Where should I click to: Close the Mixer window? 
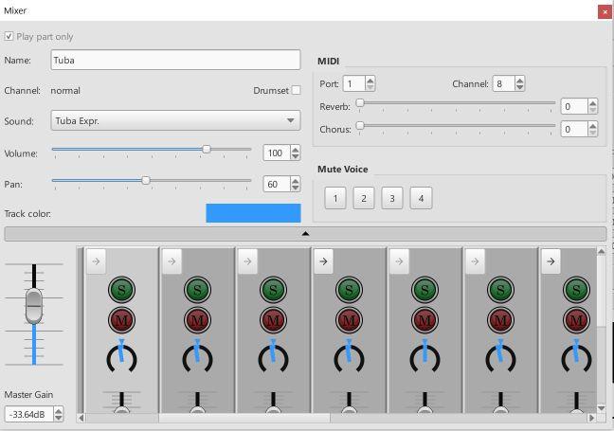tap(605, 11)
